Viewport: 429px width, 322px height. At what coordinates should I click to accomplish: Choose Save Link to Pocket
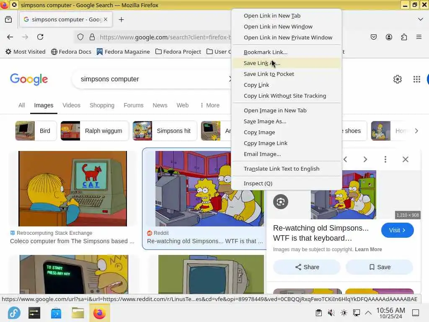pyautogui.click(x=287, y=74)
